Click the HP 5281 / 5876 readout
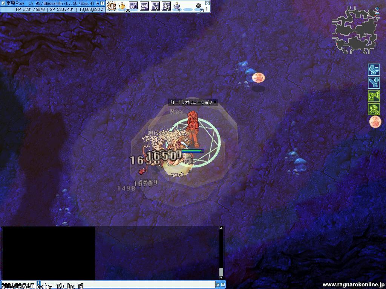The width and height of the screenshot is (386, 289). (30, 9)
